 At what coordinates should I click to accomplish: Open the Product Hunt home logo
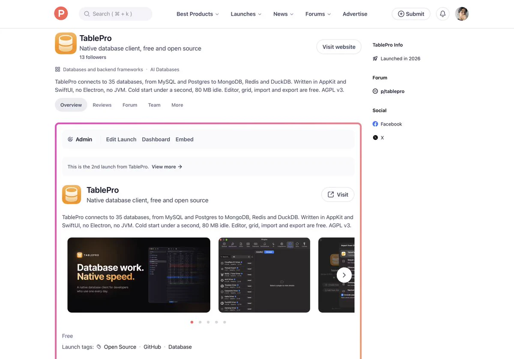61,14
